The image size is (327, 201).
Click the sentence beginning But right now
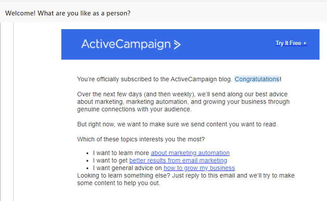coord(177,124)
